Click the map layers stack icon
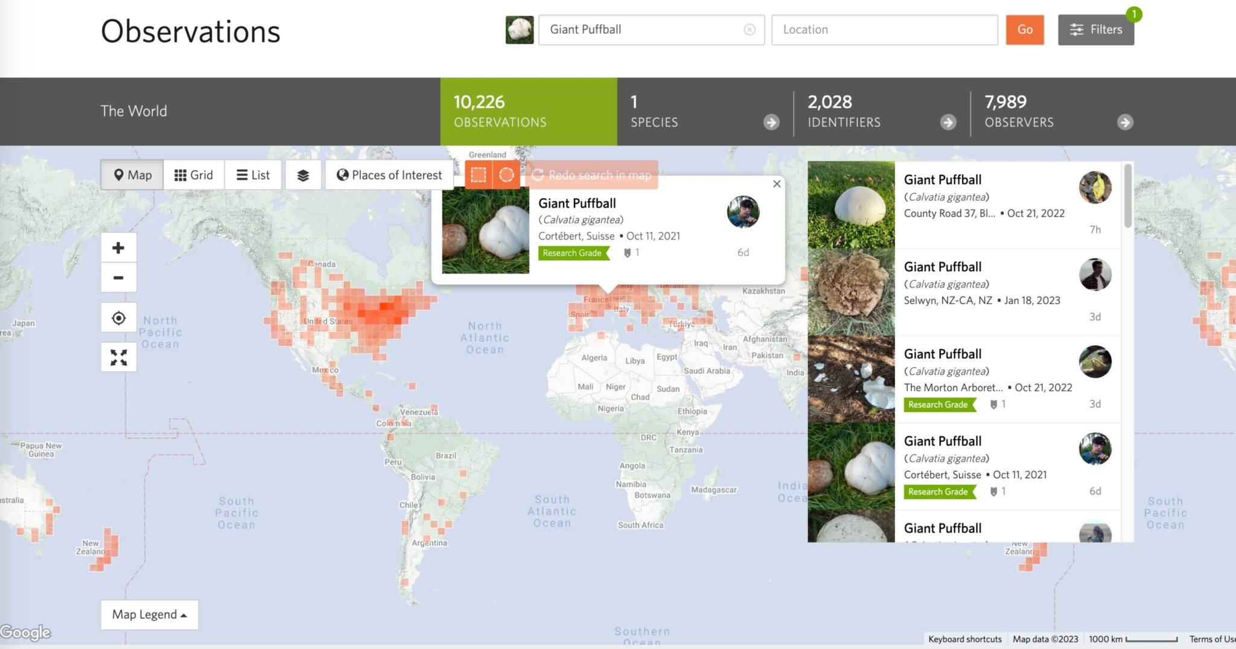The width and height of the screenshot is (1236, 649). [x=303, y=175]
